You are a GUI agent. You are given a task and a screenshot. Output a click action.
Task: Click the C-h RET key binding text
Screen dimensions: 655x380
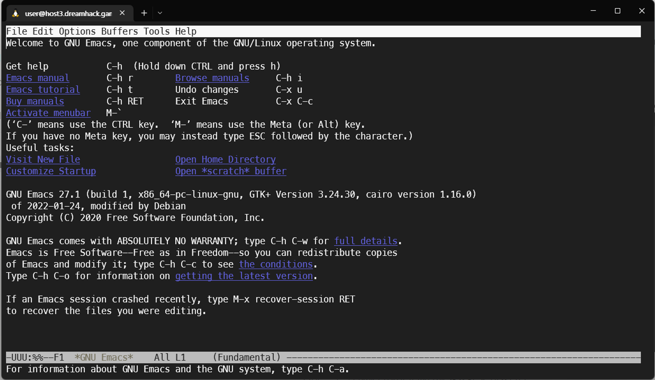coord(125,101)
